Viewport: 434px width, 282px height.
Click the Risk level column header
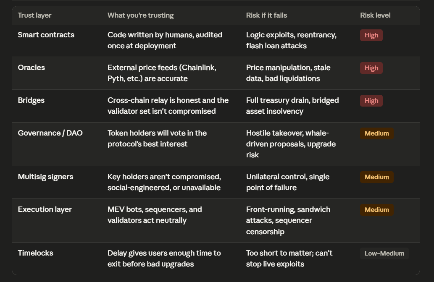375,15
